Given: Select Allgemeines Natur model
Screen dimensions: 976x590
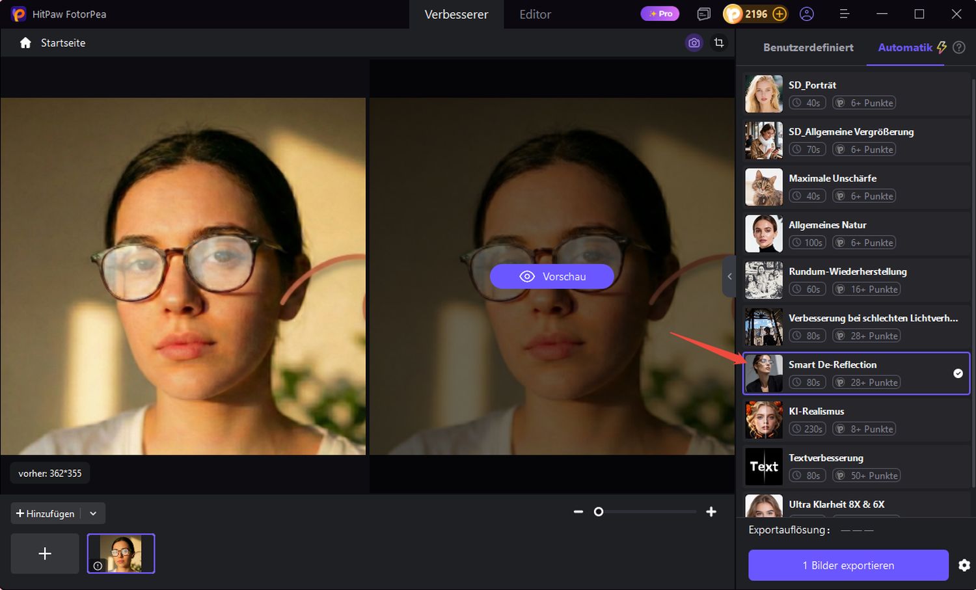Looking at the screenshot, I should point(857,234).
